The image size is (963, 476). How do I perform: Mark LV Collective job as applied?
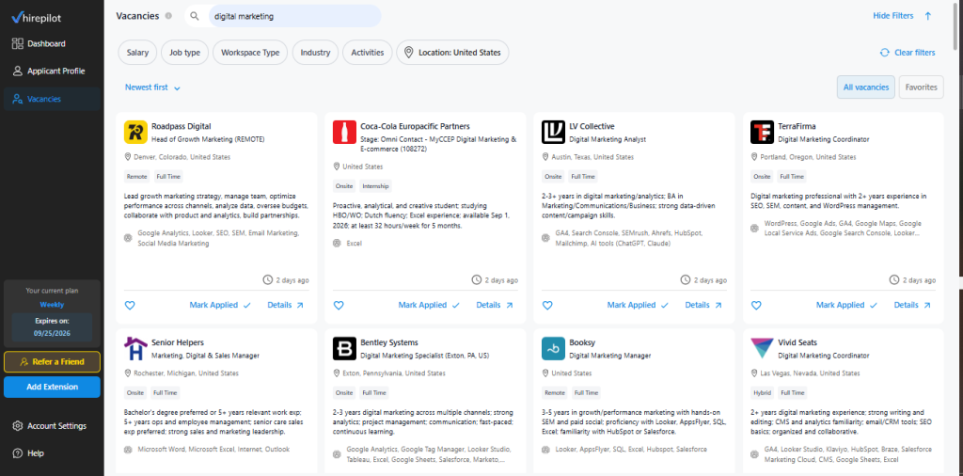click(x=638, y=305)
